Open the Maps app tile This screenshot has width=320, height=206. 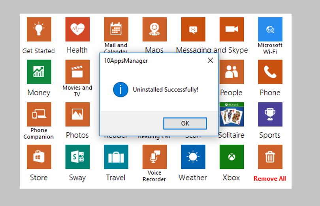coord(154,29)
